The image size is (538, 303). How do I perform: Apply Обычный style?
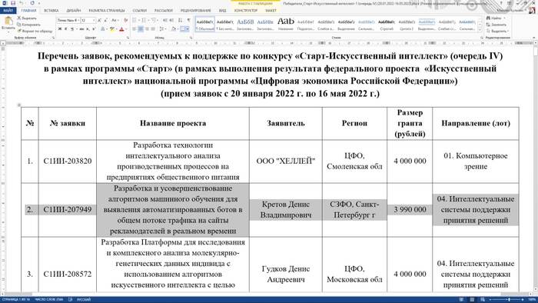click(205, 25)
